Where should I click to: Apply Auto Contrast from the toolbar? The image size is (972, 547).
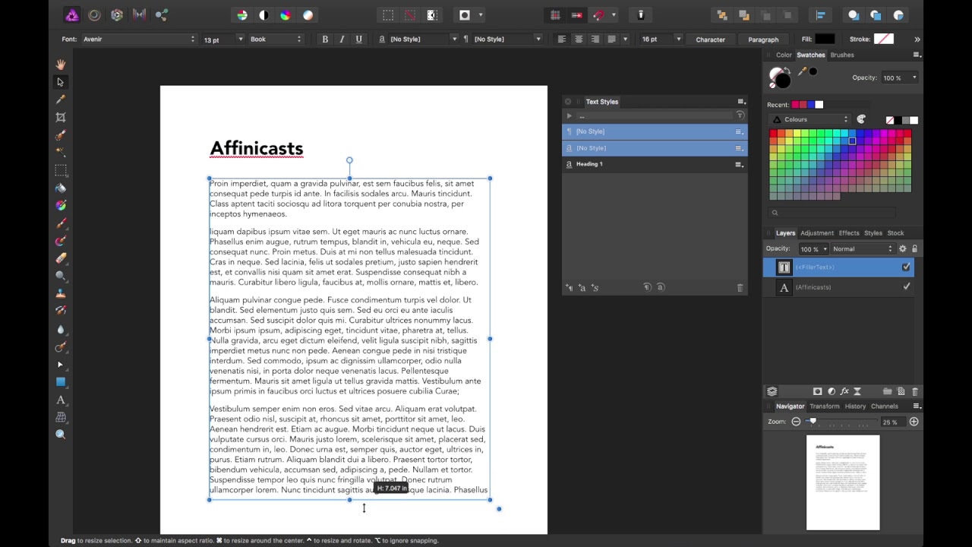(264, 15)
